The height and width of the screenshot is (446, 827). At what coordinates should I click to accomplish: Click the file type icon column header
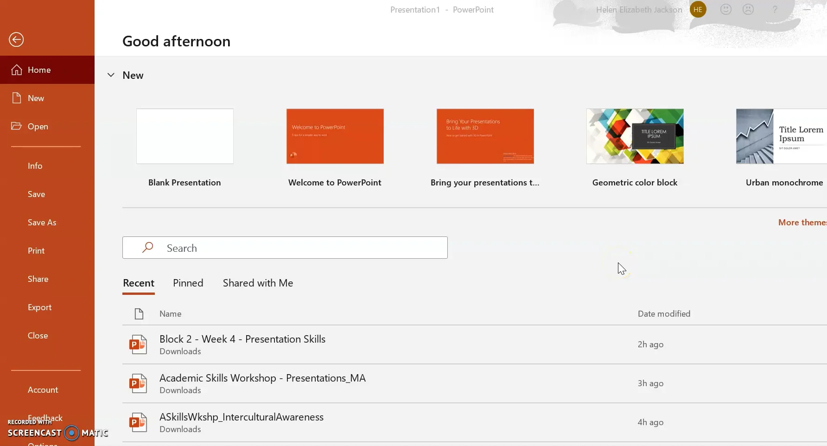[x=139, y=314]
